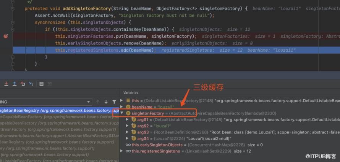Click the field icon beside arg$1
This screenshot has width=340, height=162.
coord(134,119)
